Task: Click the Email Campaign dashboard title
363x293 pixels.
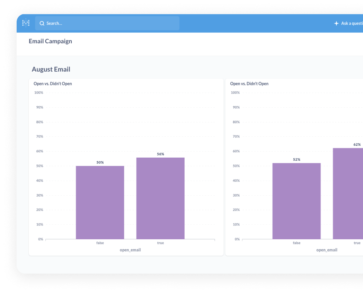Action: pyautogui.click(x=50, y=41)
